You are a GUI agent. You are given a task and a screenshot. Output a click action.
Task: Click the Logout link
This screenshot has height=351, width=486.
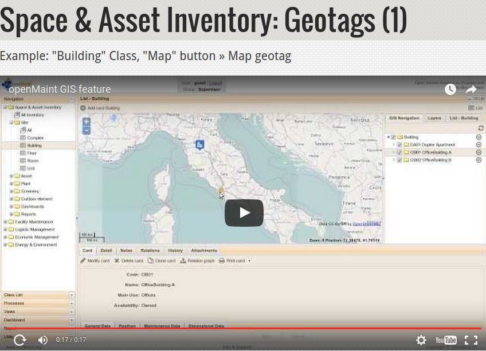215,83
